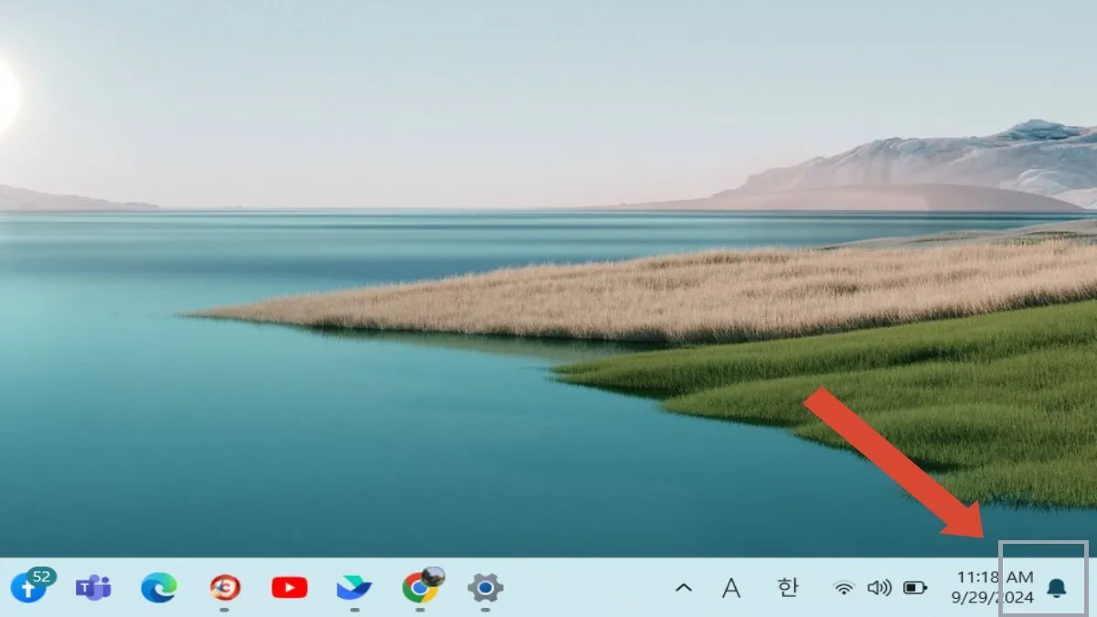This screenshot has width=1097, height=617.
Task: Toggle the Korean 한 language indicator
Action: [x=787, y=588]
